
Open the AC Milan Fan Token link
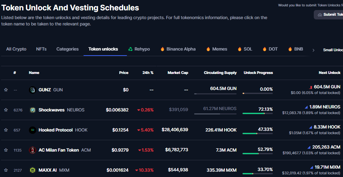[x=65, y=150]
